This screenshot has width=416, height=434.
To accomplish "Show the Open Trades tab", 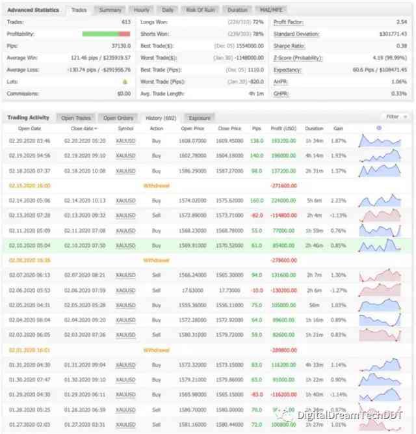I will point(75,118).
